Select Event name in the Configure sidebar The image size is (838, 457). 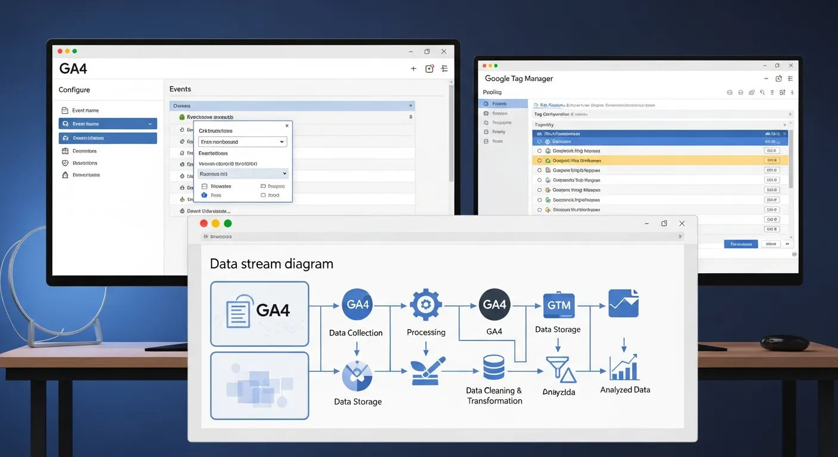click(85, 111)
